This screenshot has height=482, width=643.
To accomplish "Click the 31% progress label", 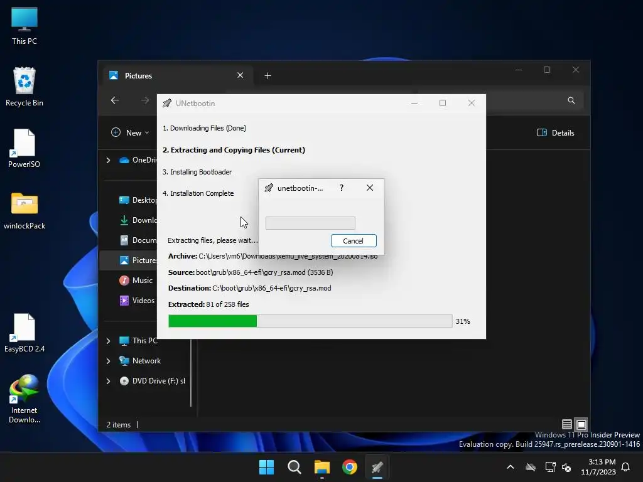I will pyautogui.click(x=463, y=321).
